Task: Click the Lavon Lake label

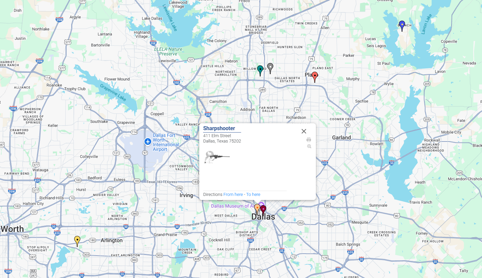Action: (426, 24)
